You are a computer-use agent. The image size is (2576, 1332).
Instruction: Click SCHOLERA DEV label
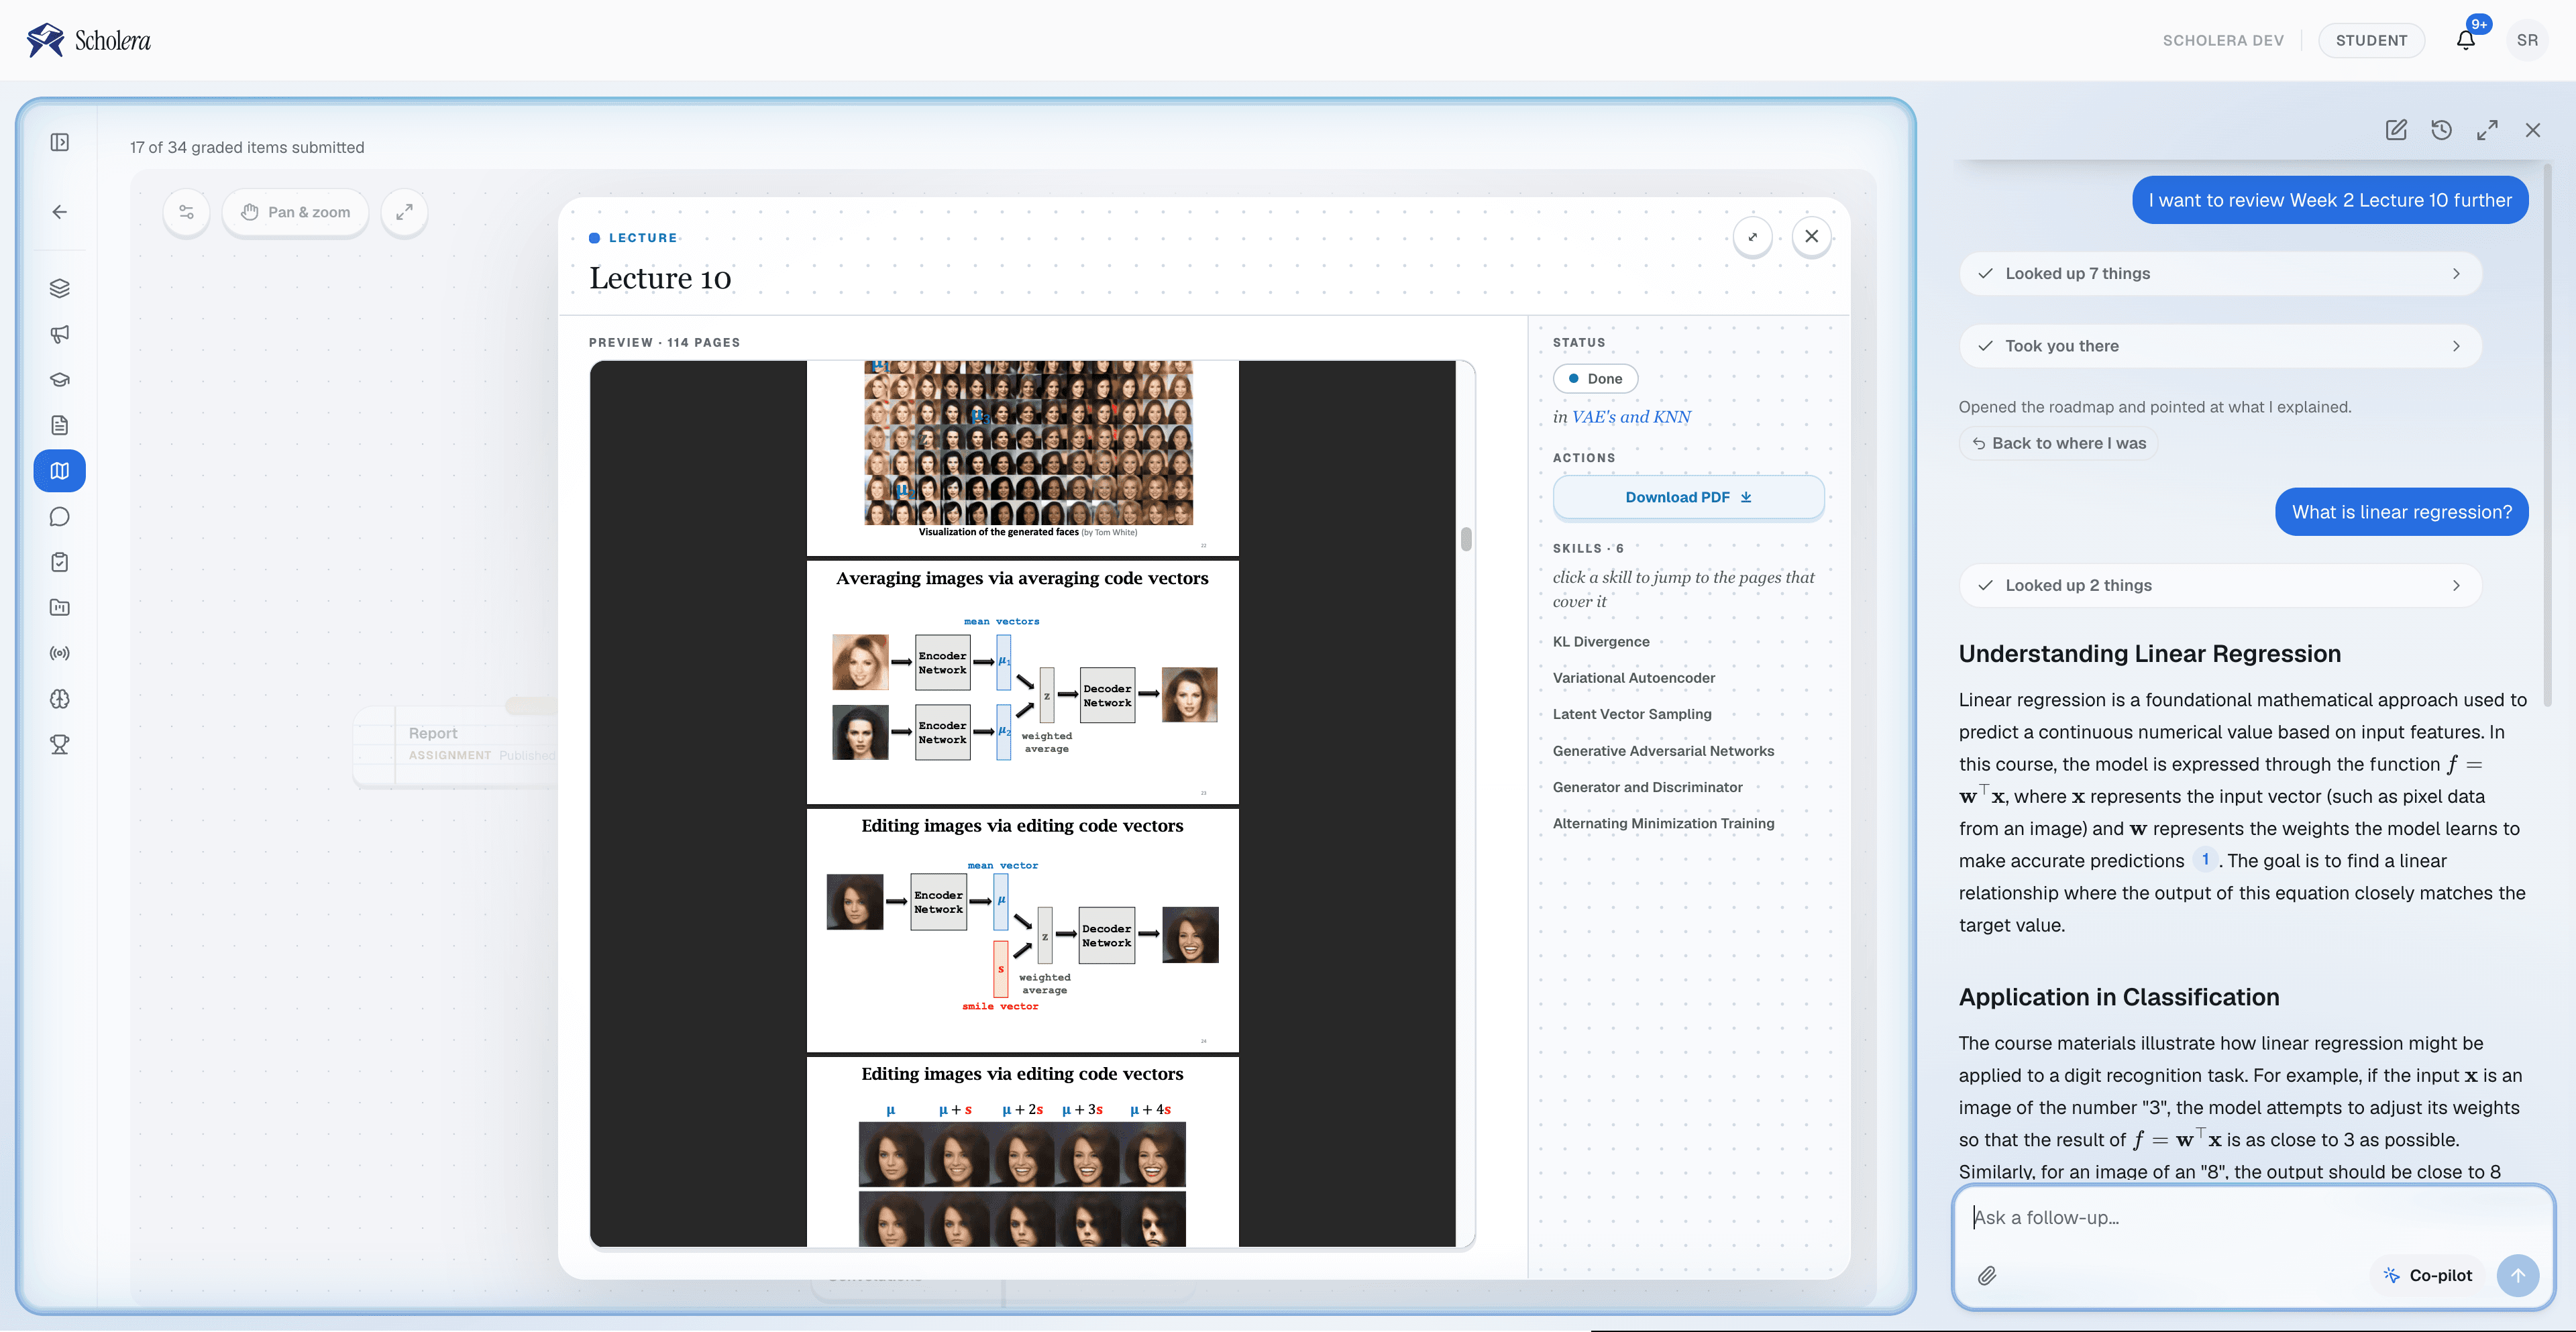(x=2222, y=40)
